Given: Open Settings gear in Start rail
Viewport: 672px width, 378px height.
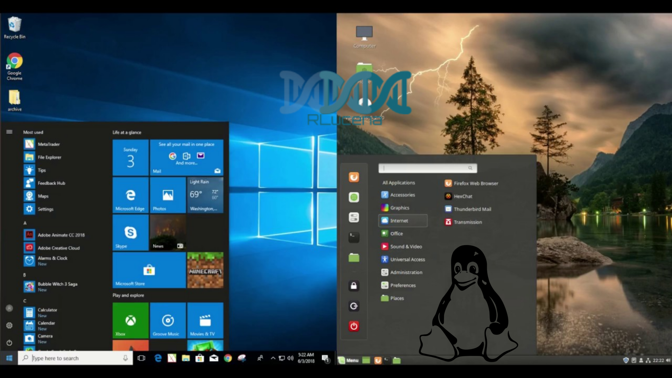Looking at the screenshot, I should click(9, 325).
